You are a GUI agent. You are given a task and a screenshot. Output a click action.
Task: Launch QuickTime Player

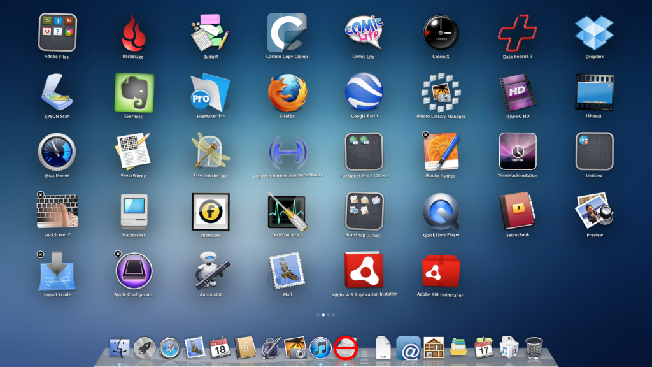pyautogui.click(x=441, y=212)
